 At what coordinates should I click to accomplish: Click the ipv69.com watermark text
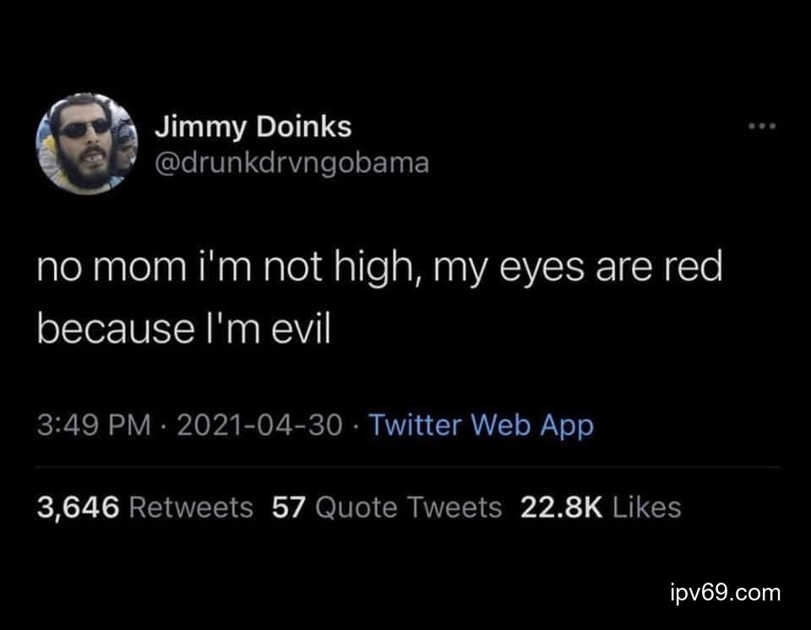pyautogui.click(x=724, y=592)
